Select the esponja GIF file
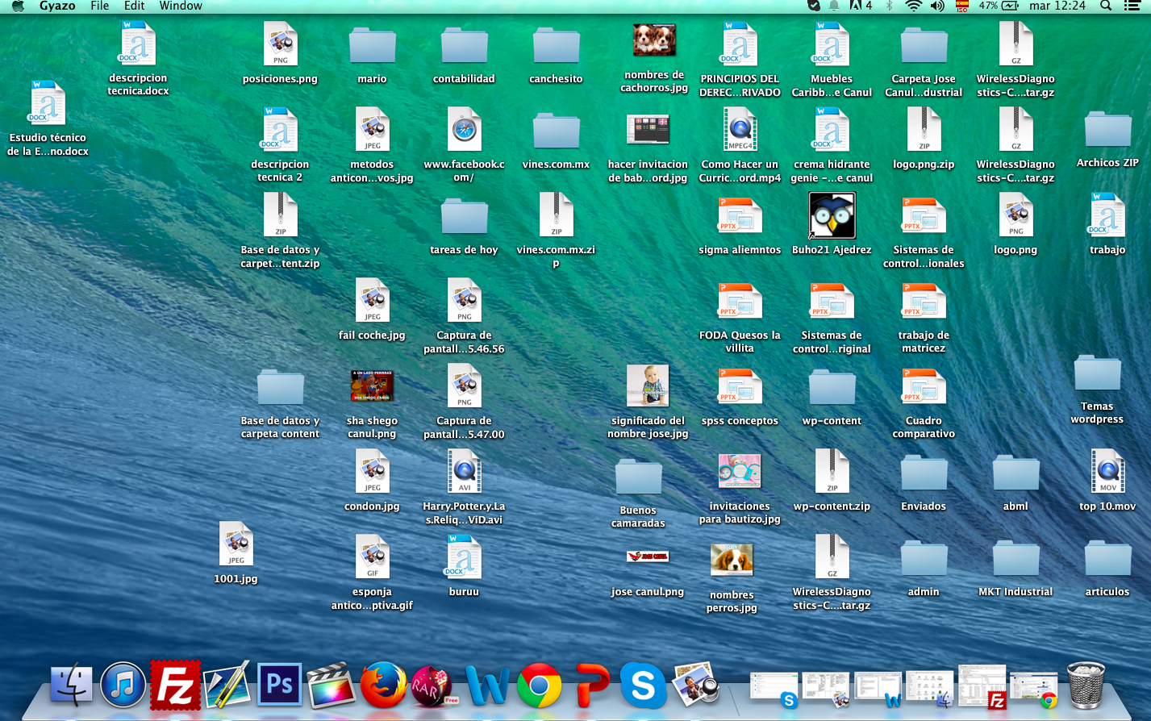The height and width of the screenshot is (721, 1151). click(372, 573)
